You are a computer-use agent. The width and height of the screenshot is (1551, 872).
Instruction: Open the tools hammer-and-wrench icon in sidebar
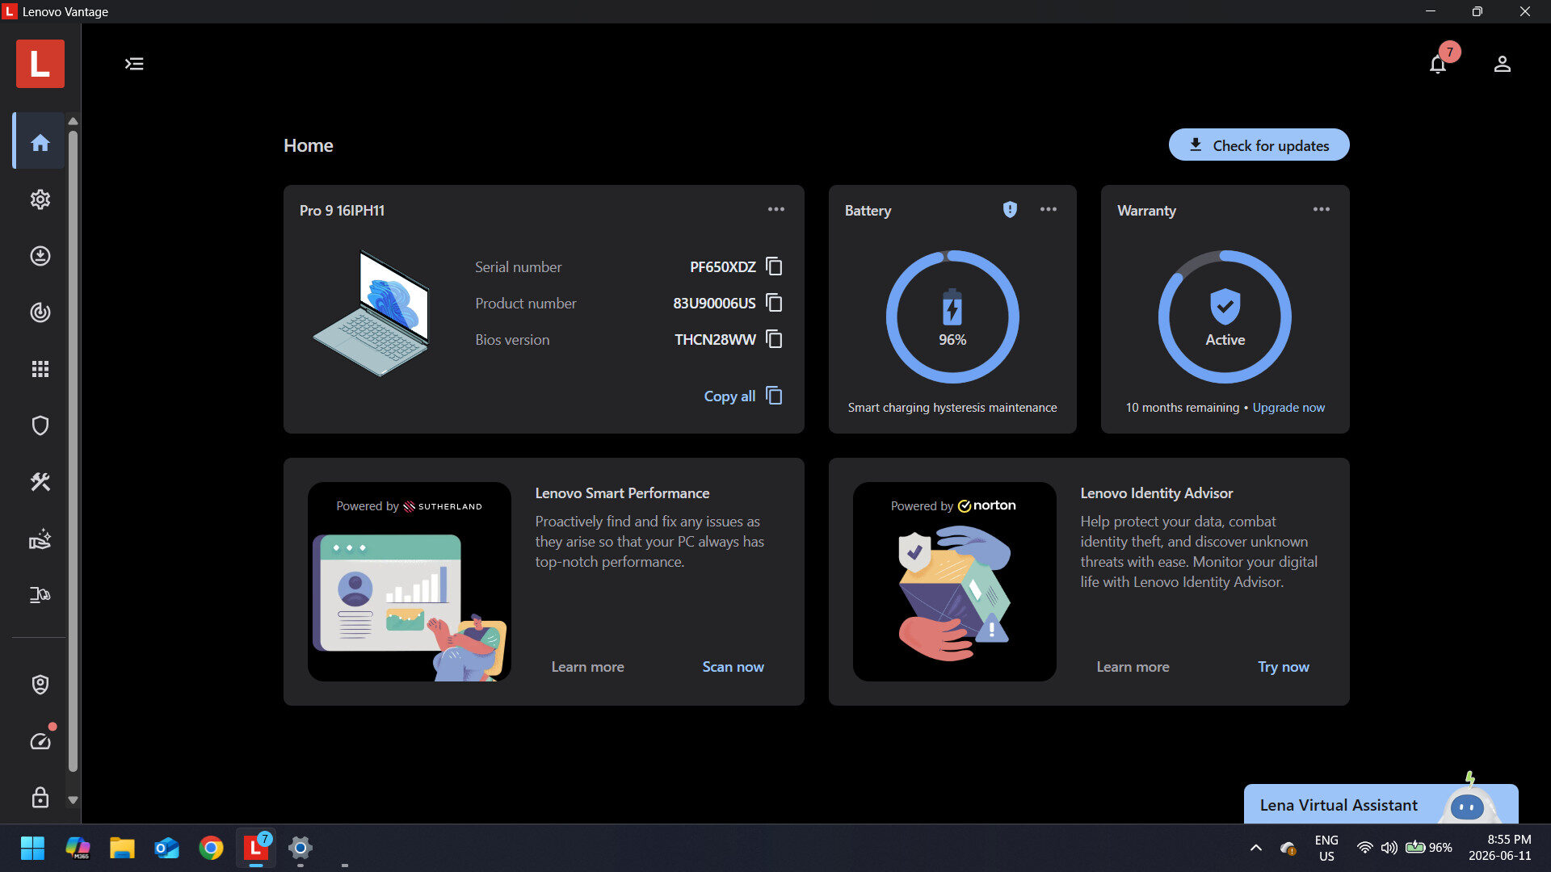click(40, 482)
